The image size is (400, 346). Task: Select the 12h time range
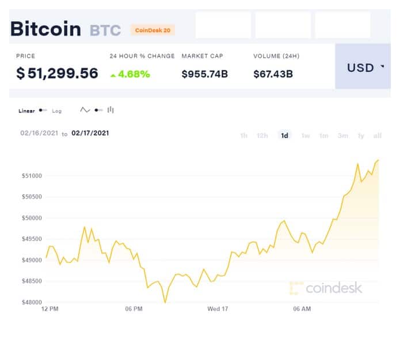click(x=262, y=136)
